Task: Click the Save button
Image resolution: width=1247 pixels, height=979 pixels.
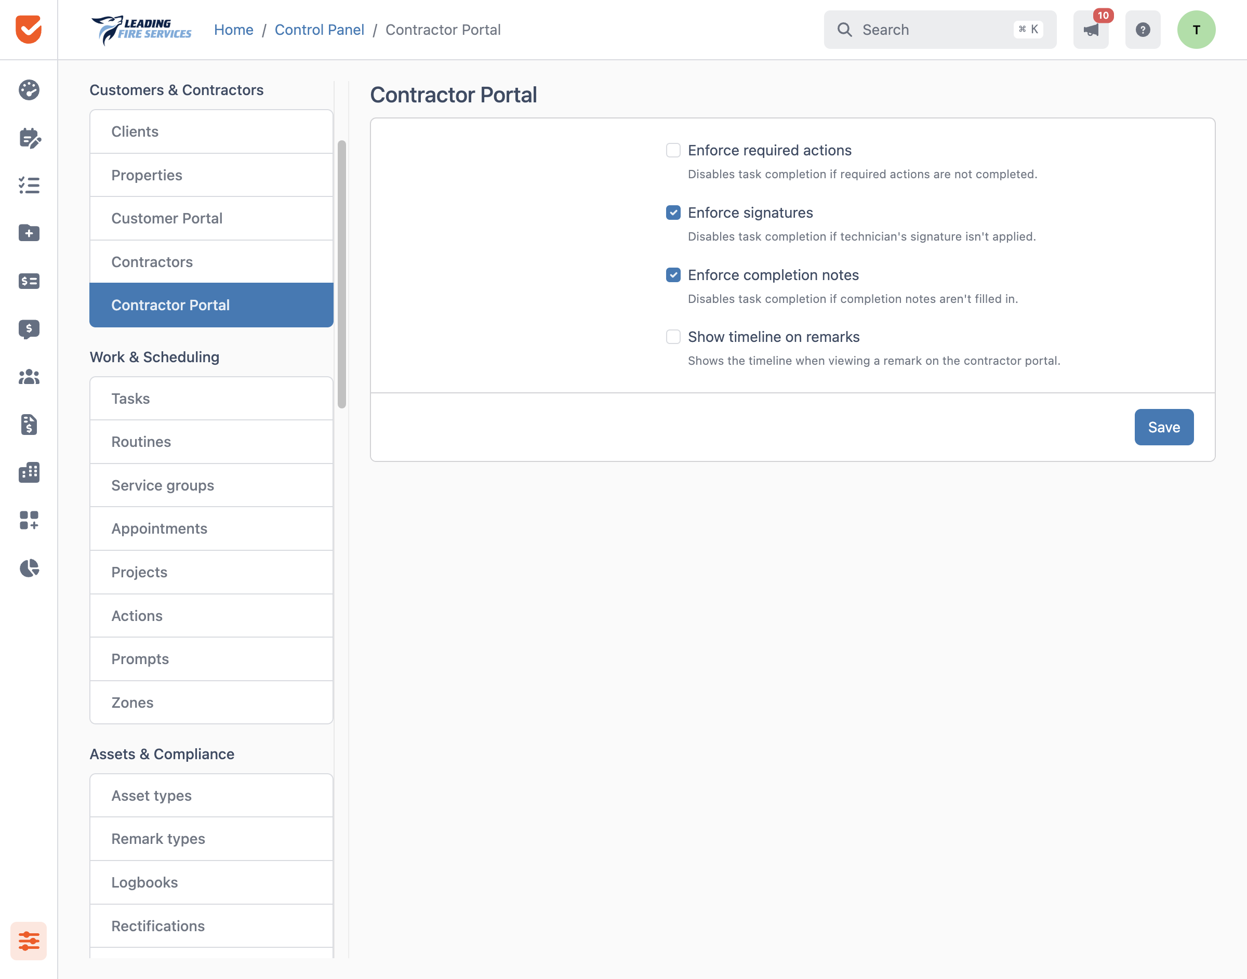Action: (x=1164, y=427)
